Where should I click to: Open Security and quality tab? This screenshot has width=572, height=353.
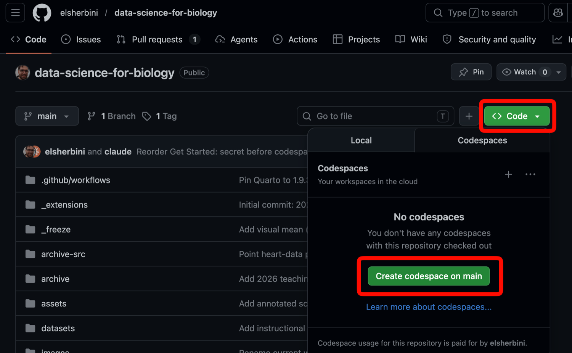point(489,39)
